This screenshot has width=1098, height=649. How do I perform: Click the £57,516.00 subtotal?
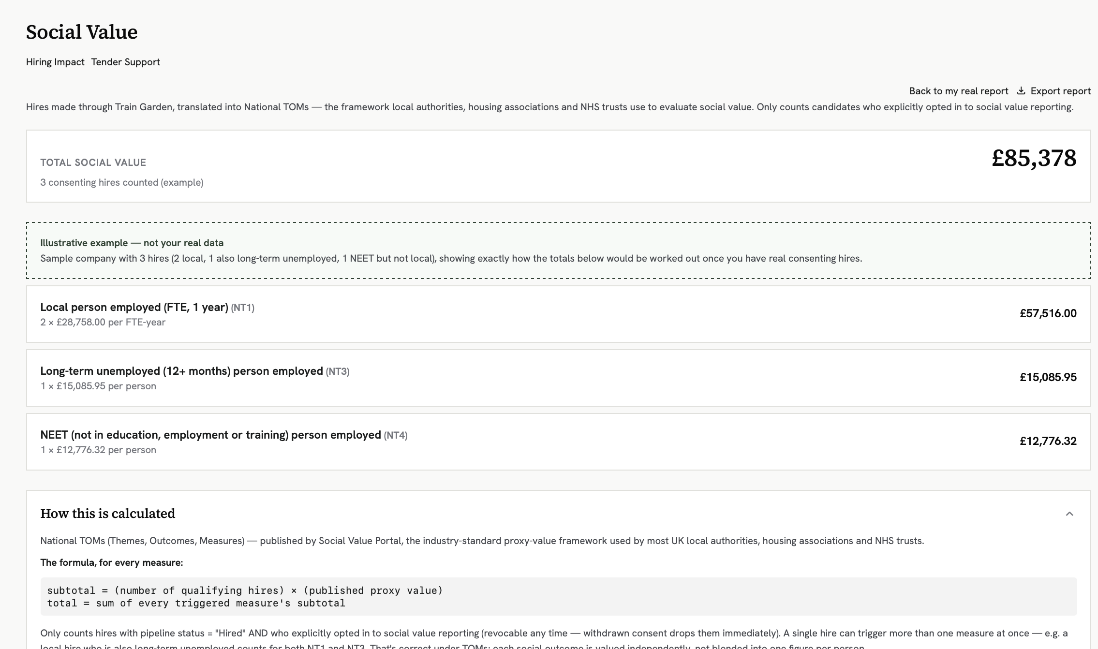coord(1048,313)
